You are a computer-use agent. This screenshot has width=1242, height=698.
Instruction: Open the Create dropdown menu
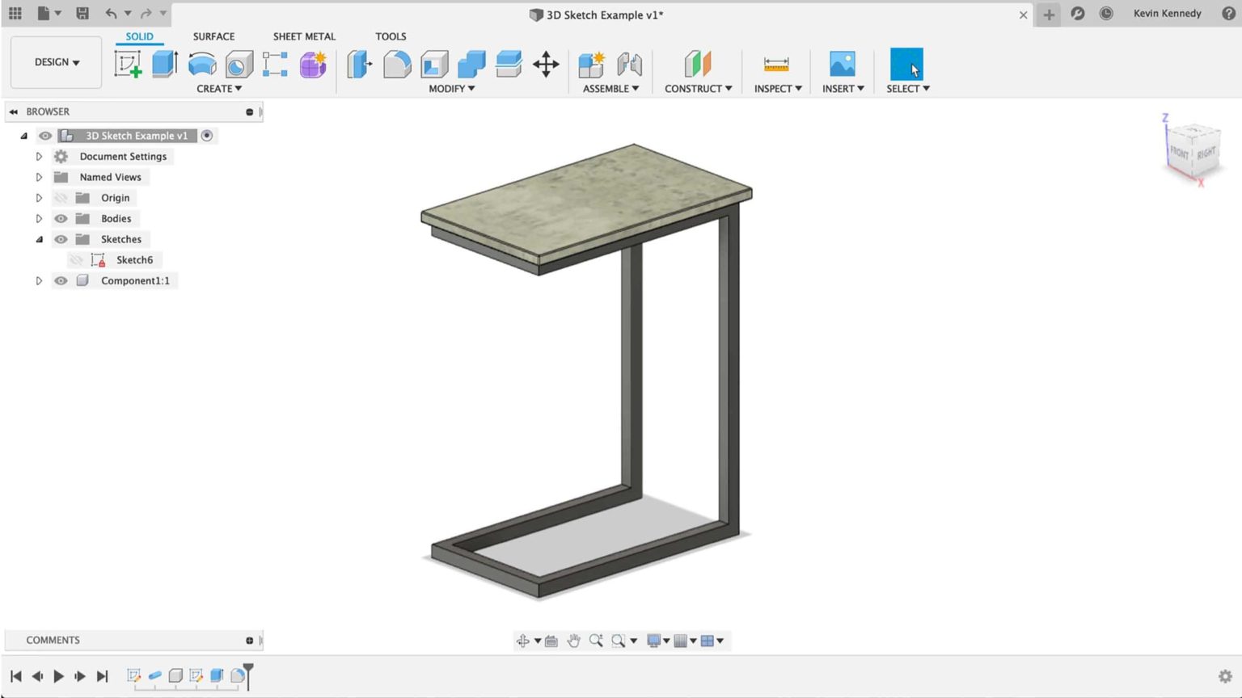pyautogui.click(x=219, y=88)
